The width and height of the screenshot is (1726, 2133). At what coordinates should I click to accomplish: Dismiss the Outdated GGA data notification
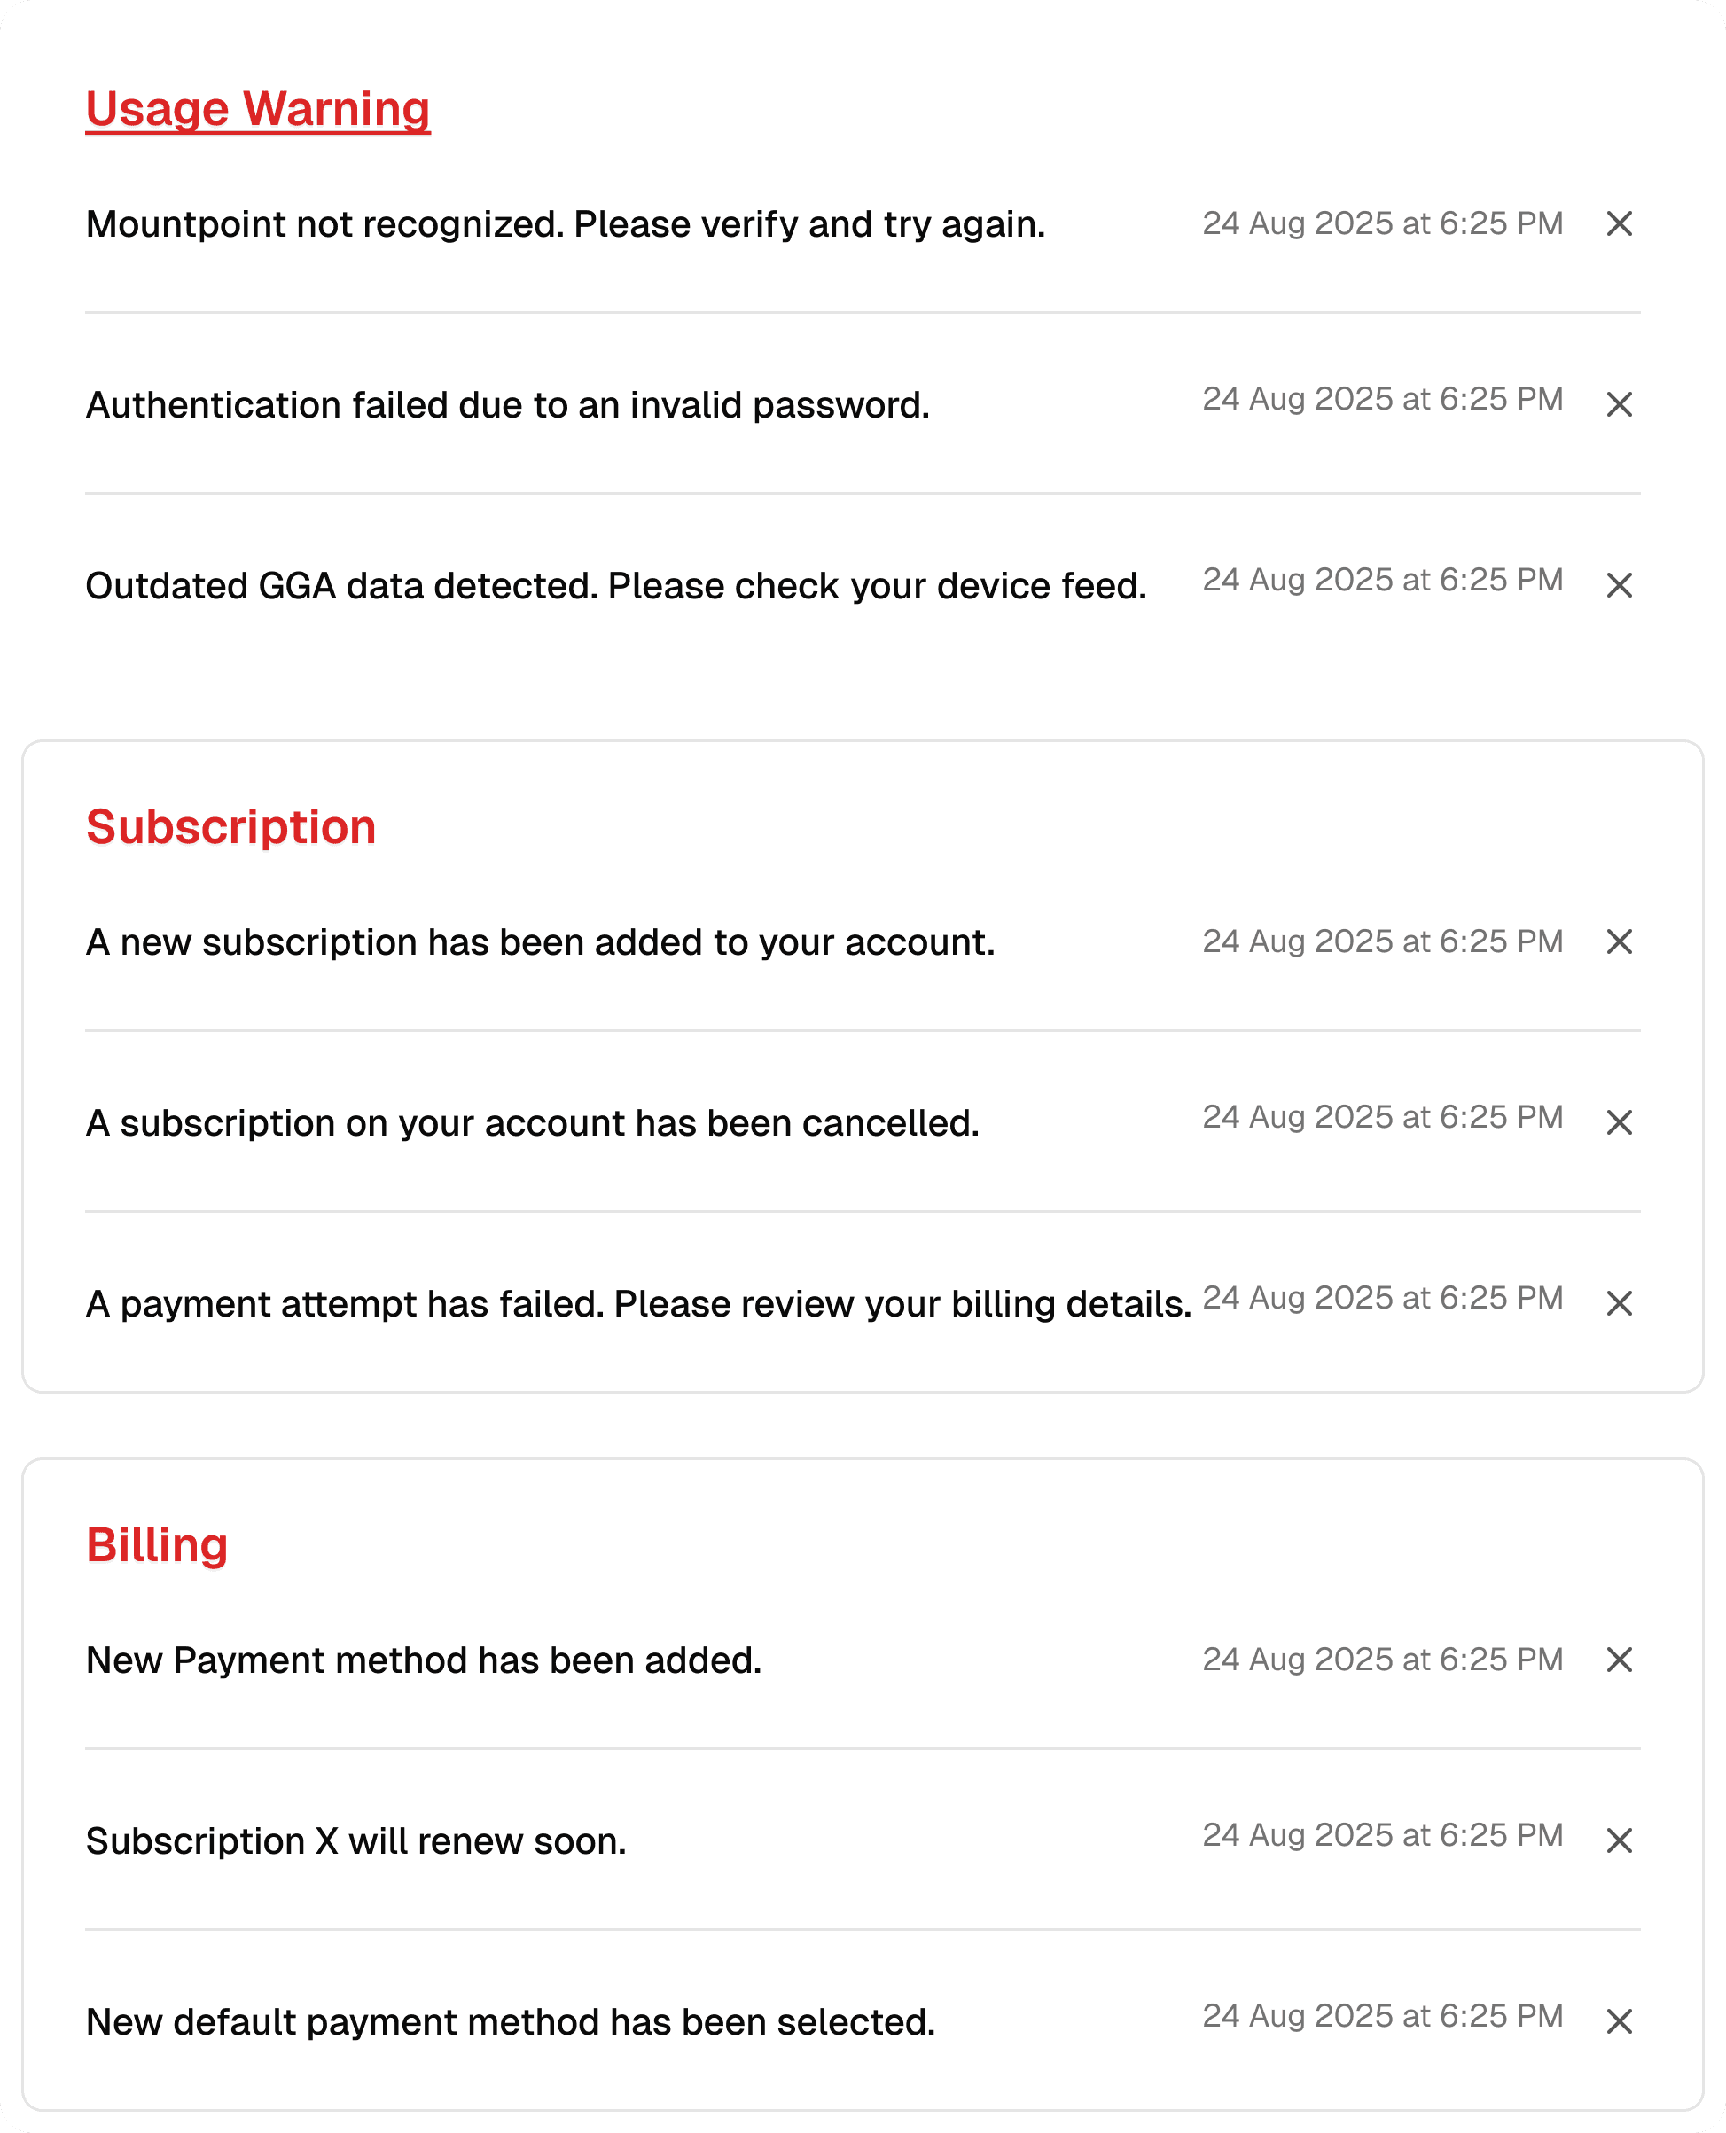click(1619, 586)
